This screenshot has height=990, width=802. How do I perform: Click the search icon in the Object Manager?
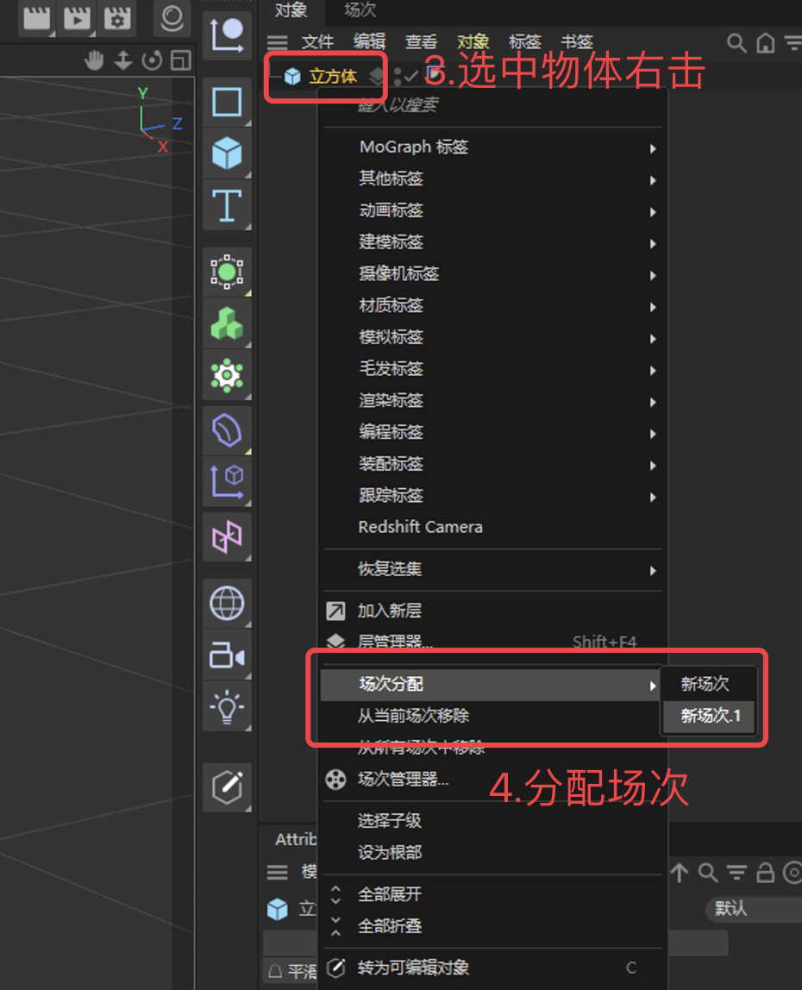point(736,42)
